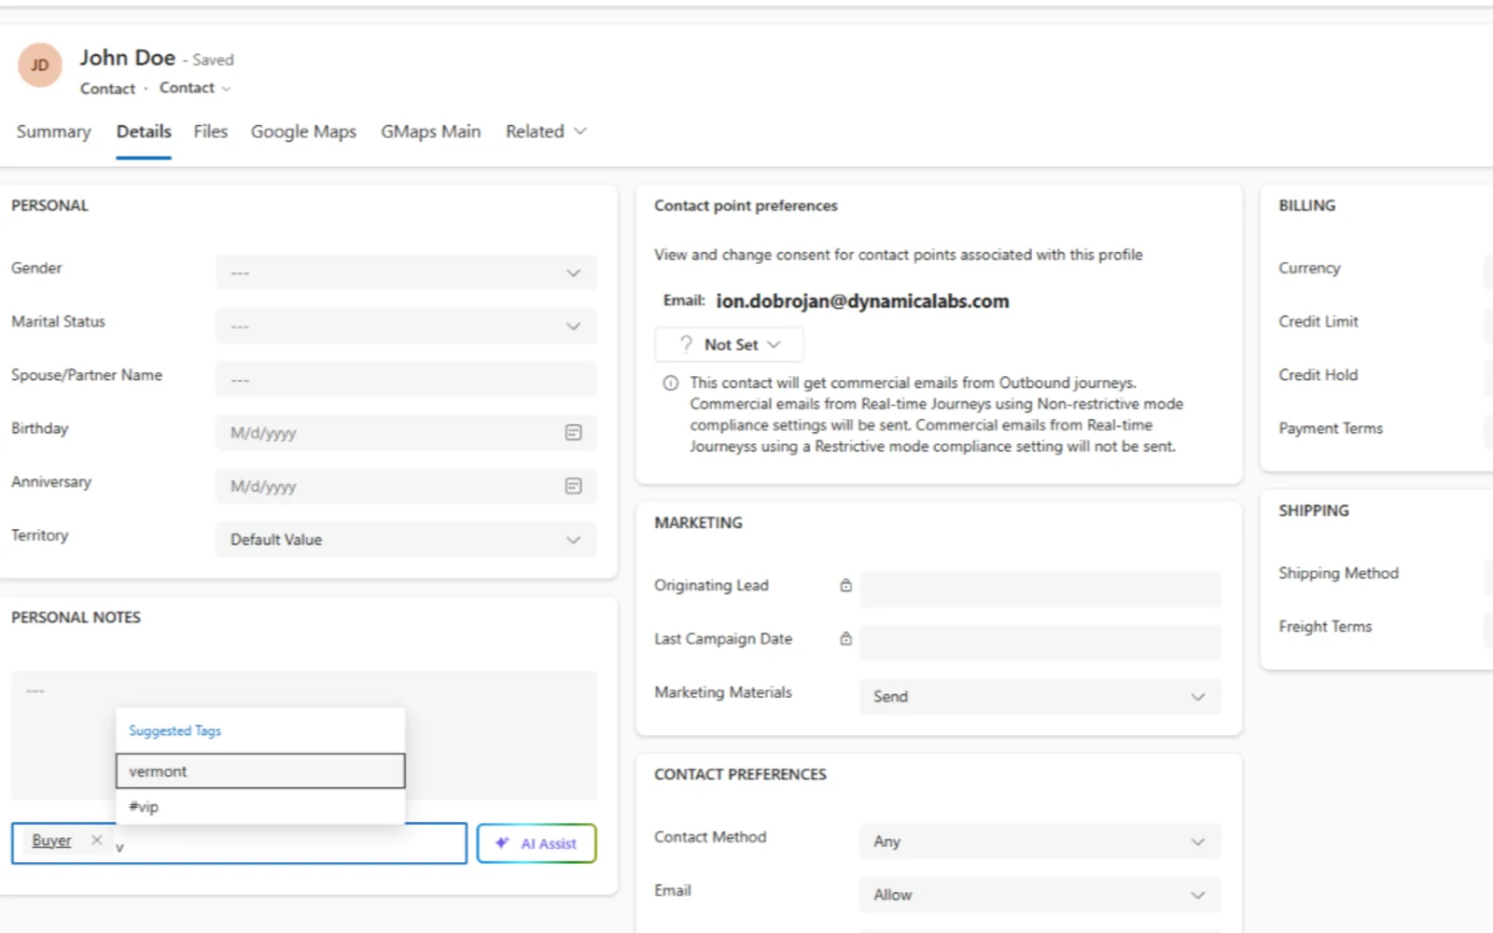Click the Freight Terms label
The image size is (1493, 933).
pos(1325,626)
